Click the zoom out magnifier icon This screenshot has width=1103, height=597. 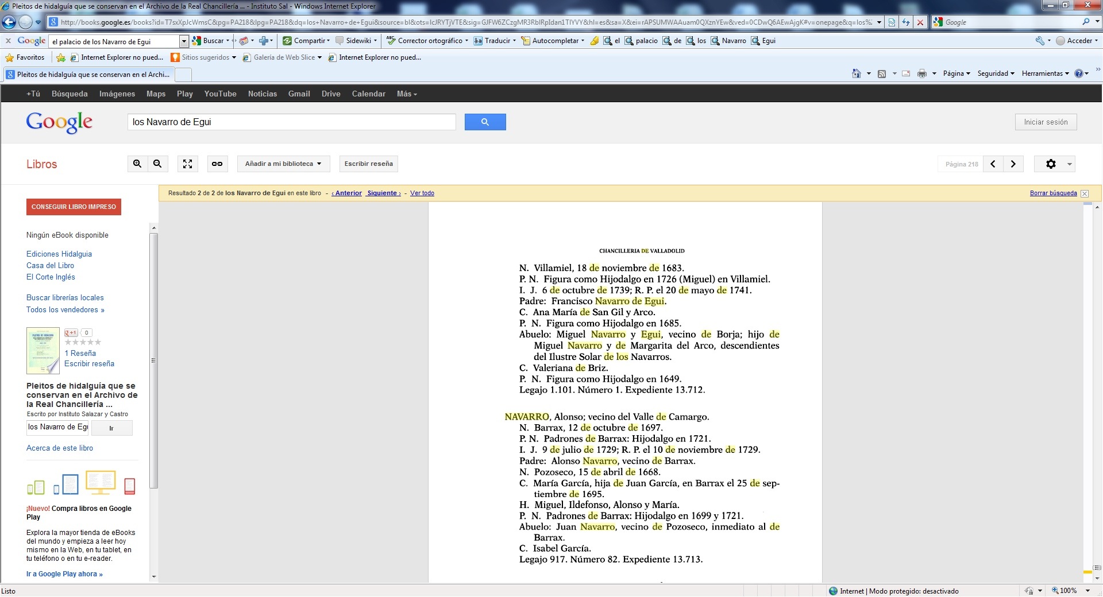[x=157, y=164]
